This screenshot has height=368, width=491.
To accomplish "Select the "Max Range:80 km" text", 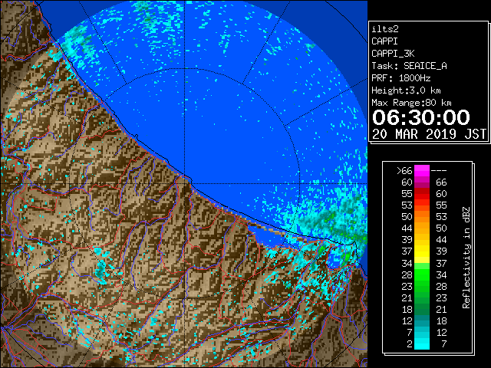I will tap(411, 103).
